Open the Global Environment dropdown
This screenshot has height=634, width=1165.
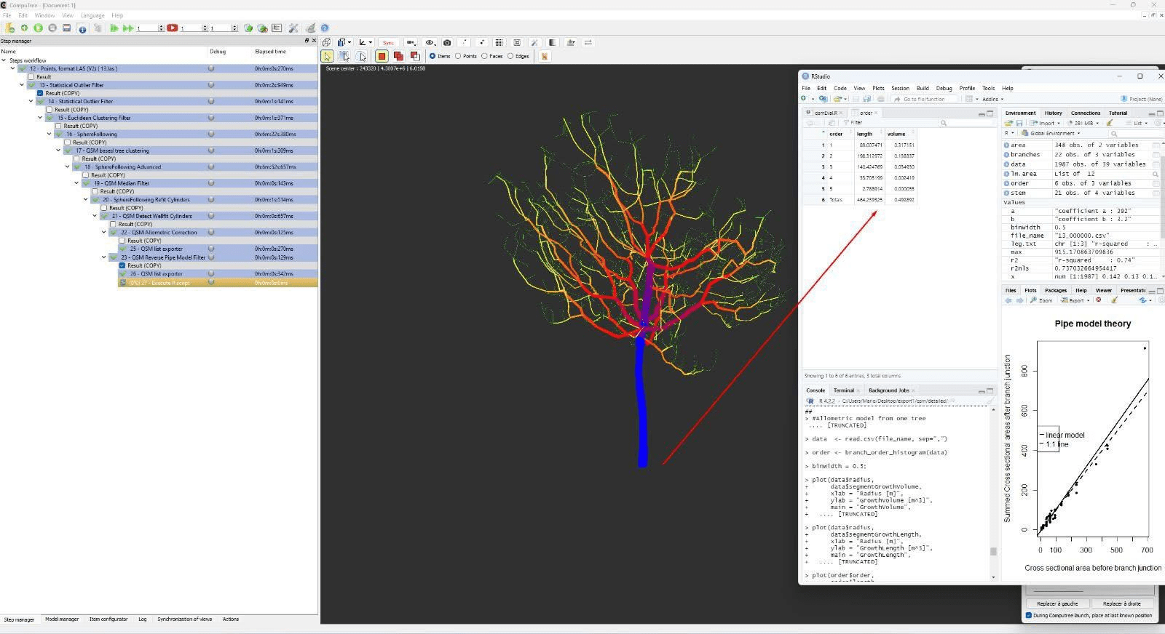pos(1051,134)
